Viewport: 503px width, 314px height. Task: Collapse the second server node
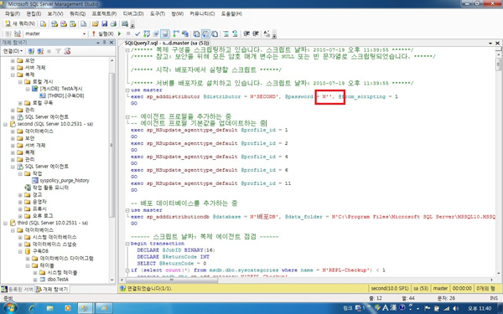(x=5, y=124)
